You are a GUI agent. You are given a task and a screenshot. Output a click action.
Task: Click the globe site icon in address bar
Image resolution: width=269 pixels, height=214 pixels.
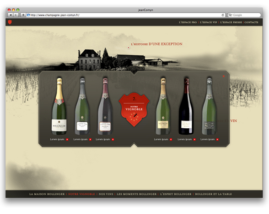pyautogui.click(x=28, y=15)
